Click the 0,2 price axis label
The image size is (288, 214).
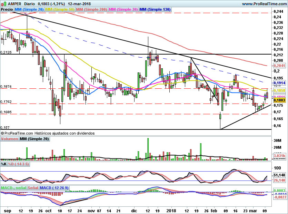[276, 71]
